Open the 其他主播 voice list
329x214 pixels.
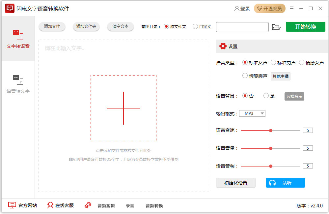(281, 76)
